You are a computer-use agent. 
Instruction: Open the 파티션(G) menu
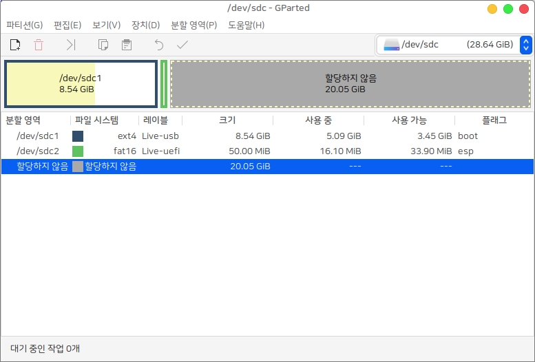(24, 25)
